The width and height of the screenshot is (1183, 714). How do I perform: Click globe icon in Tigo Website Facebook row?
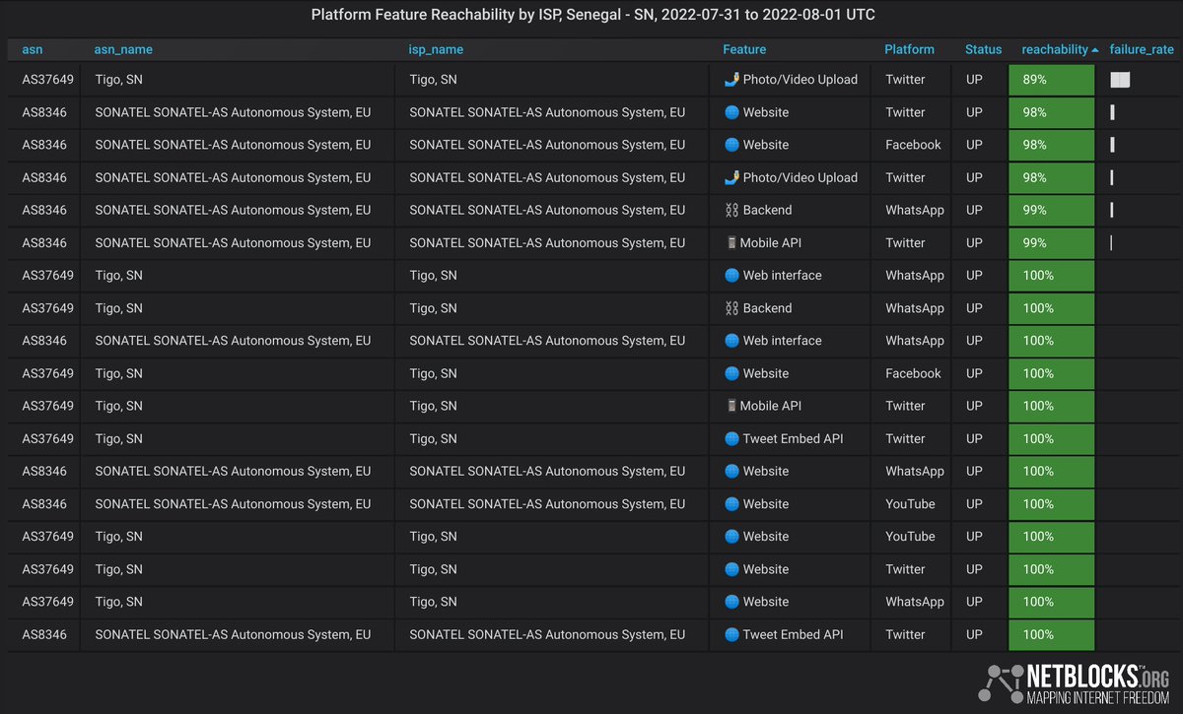(731, 373)
